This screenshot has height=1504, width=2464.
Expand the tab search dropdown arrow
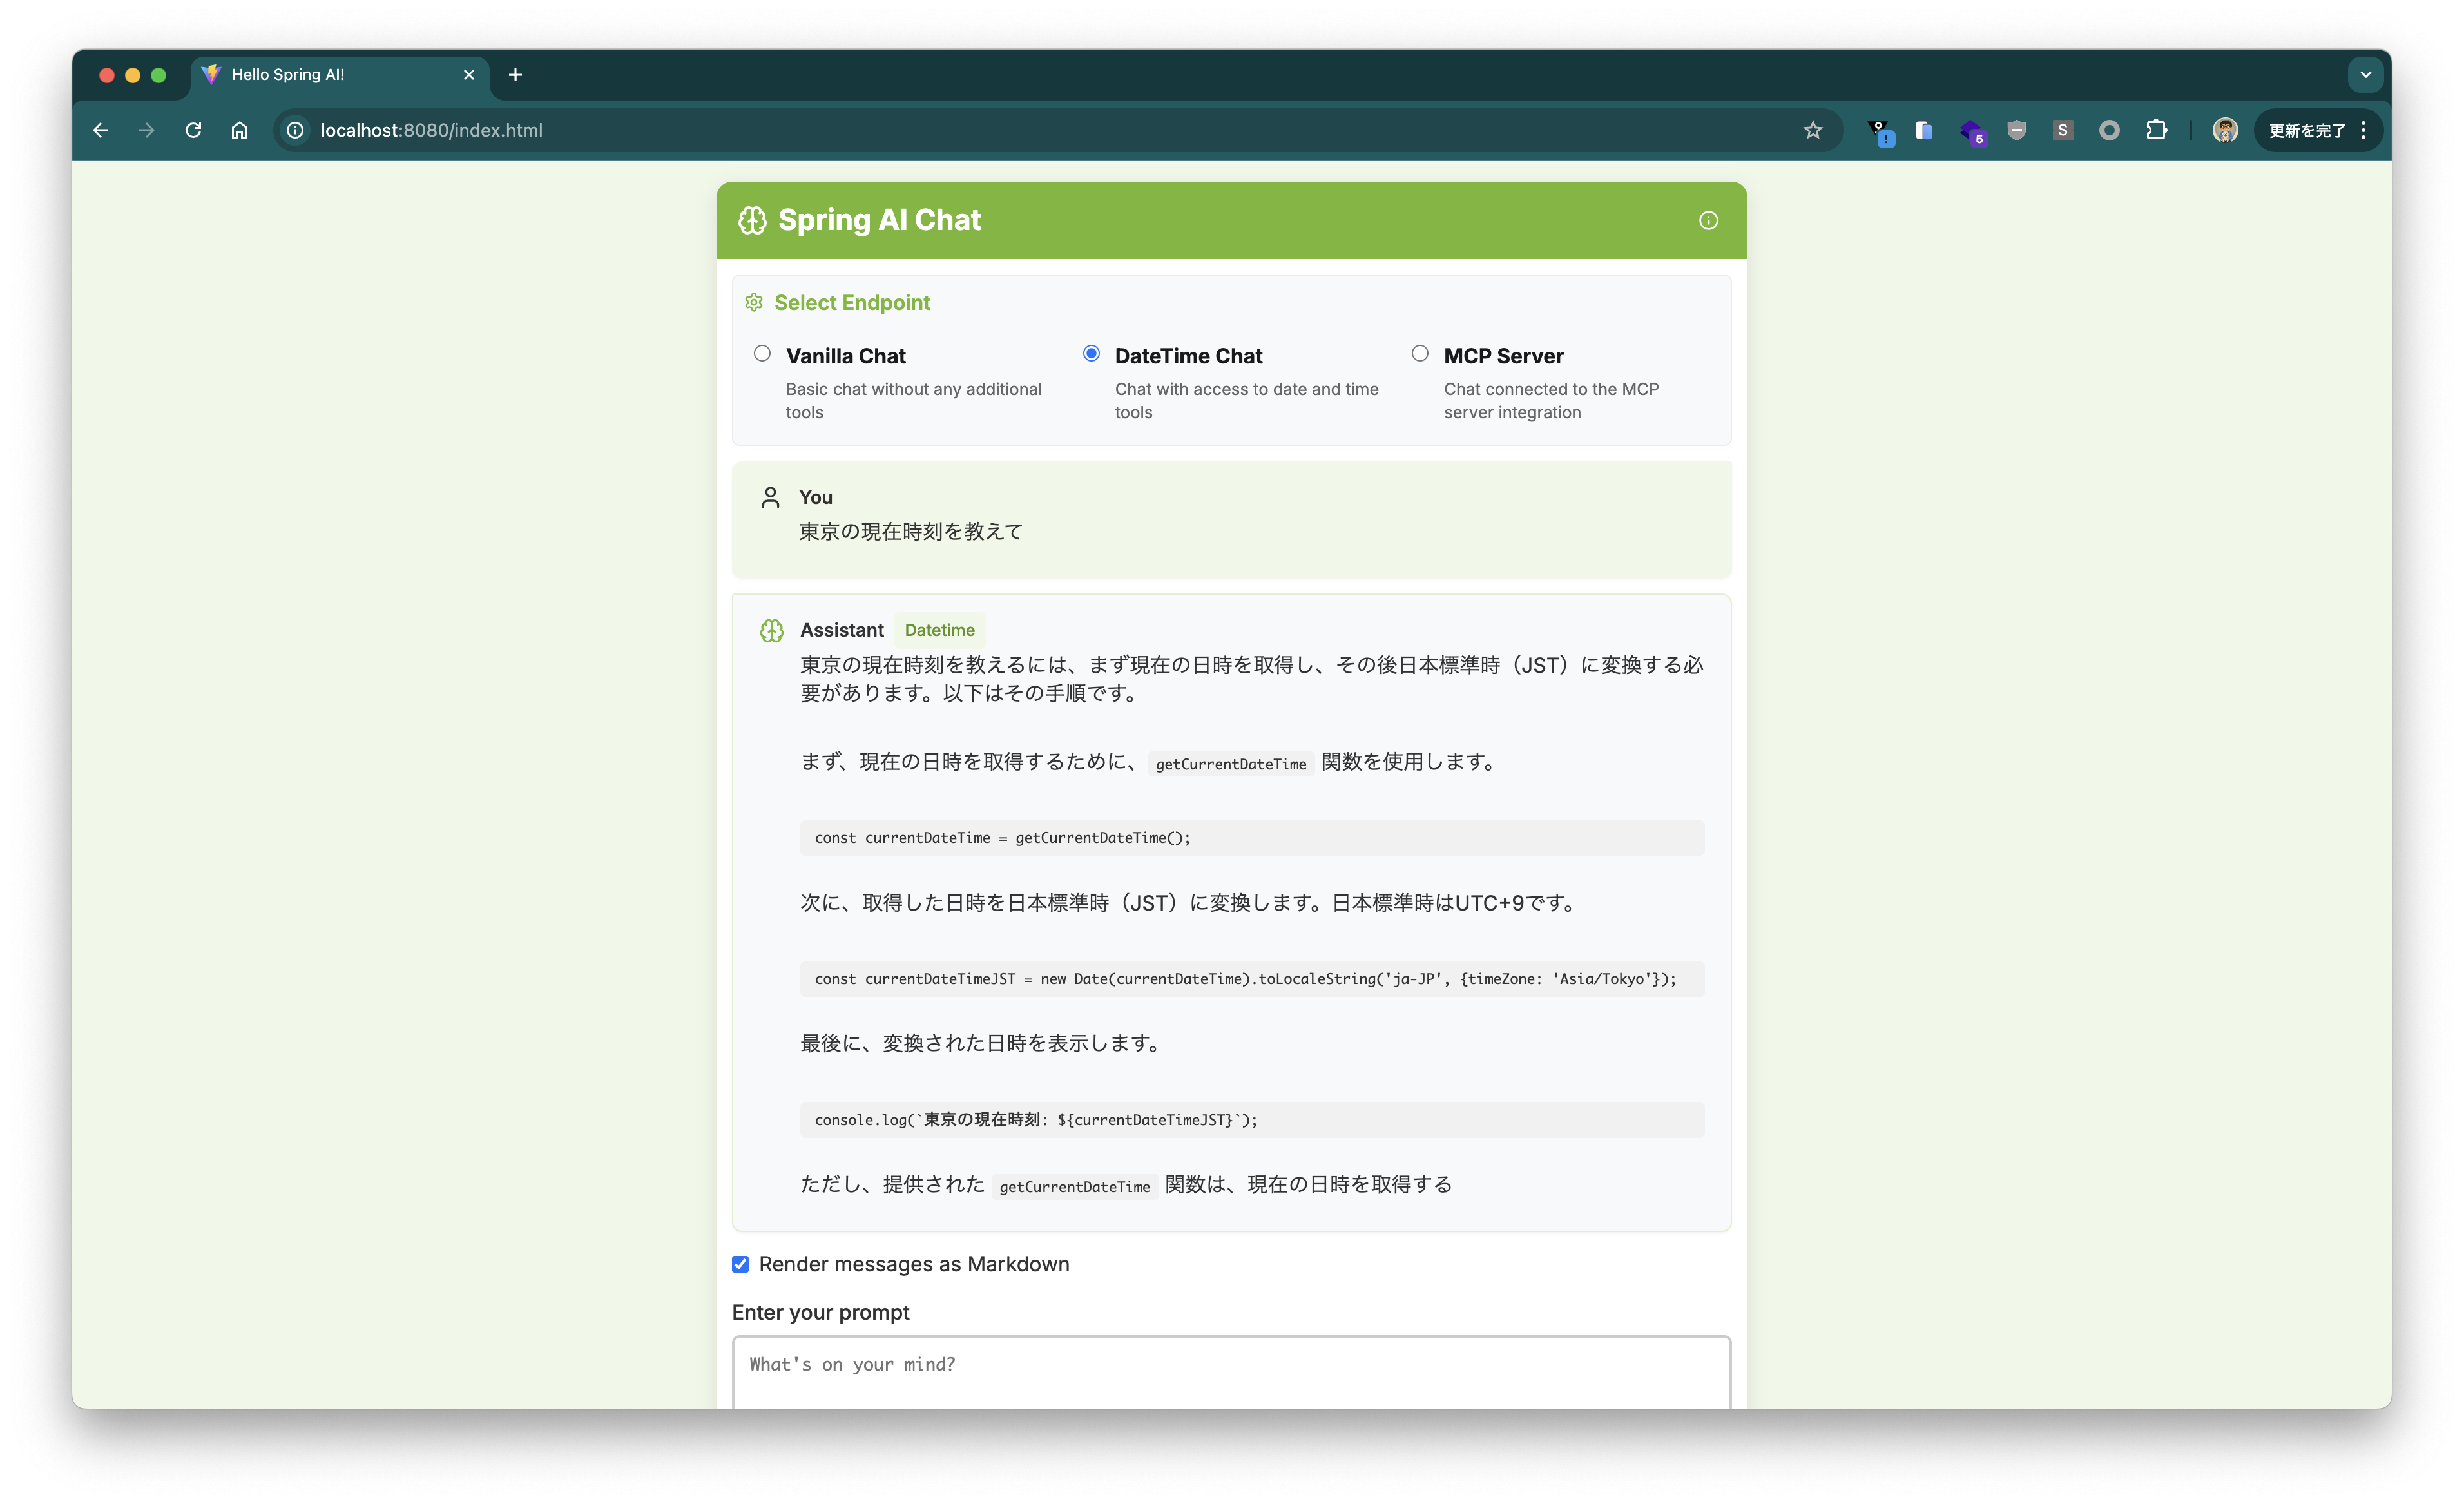(x=2365, y=74)
